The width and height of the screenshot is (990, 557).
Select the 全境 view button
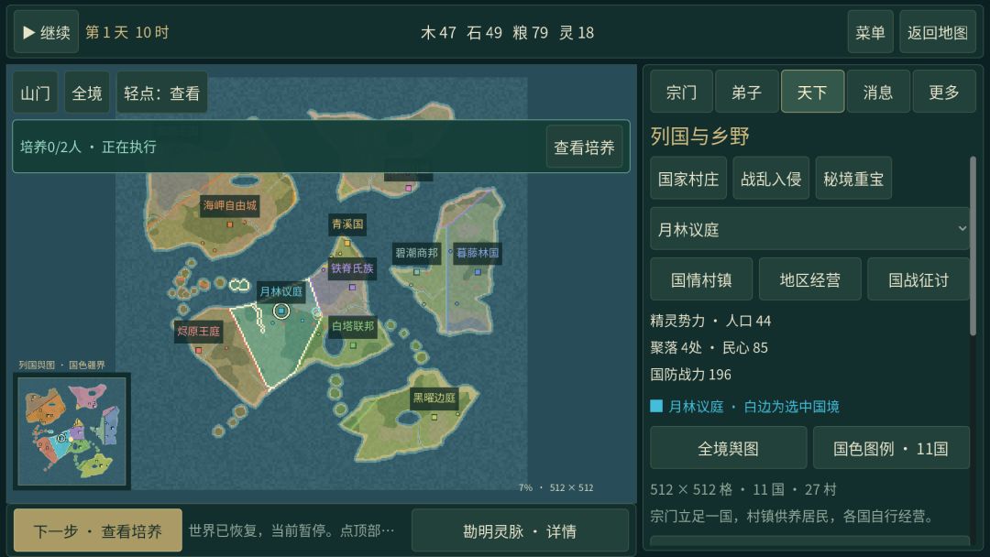tap(87, 93)
